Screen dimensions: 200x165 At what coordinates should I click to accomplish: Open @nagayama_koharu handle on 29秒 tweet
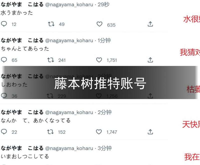pyautogui.click(x=69, y=5)
